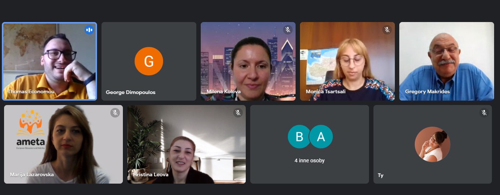Click muted mic icon on the 'Ty' tile

484,113
